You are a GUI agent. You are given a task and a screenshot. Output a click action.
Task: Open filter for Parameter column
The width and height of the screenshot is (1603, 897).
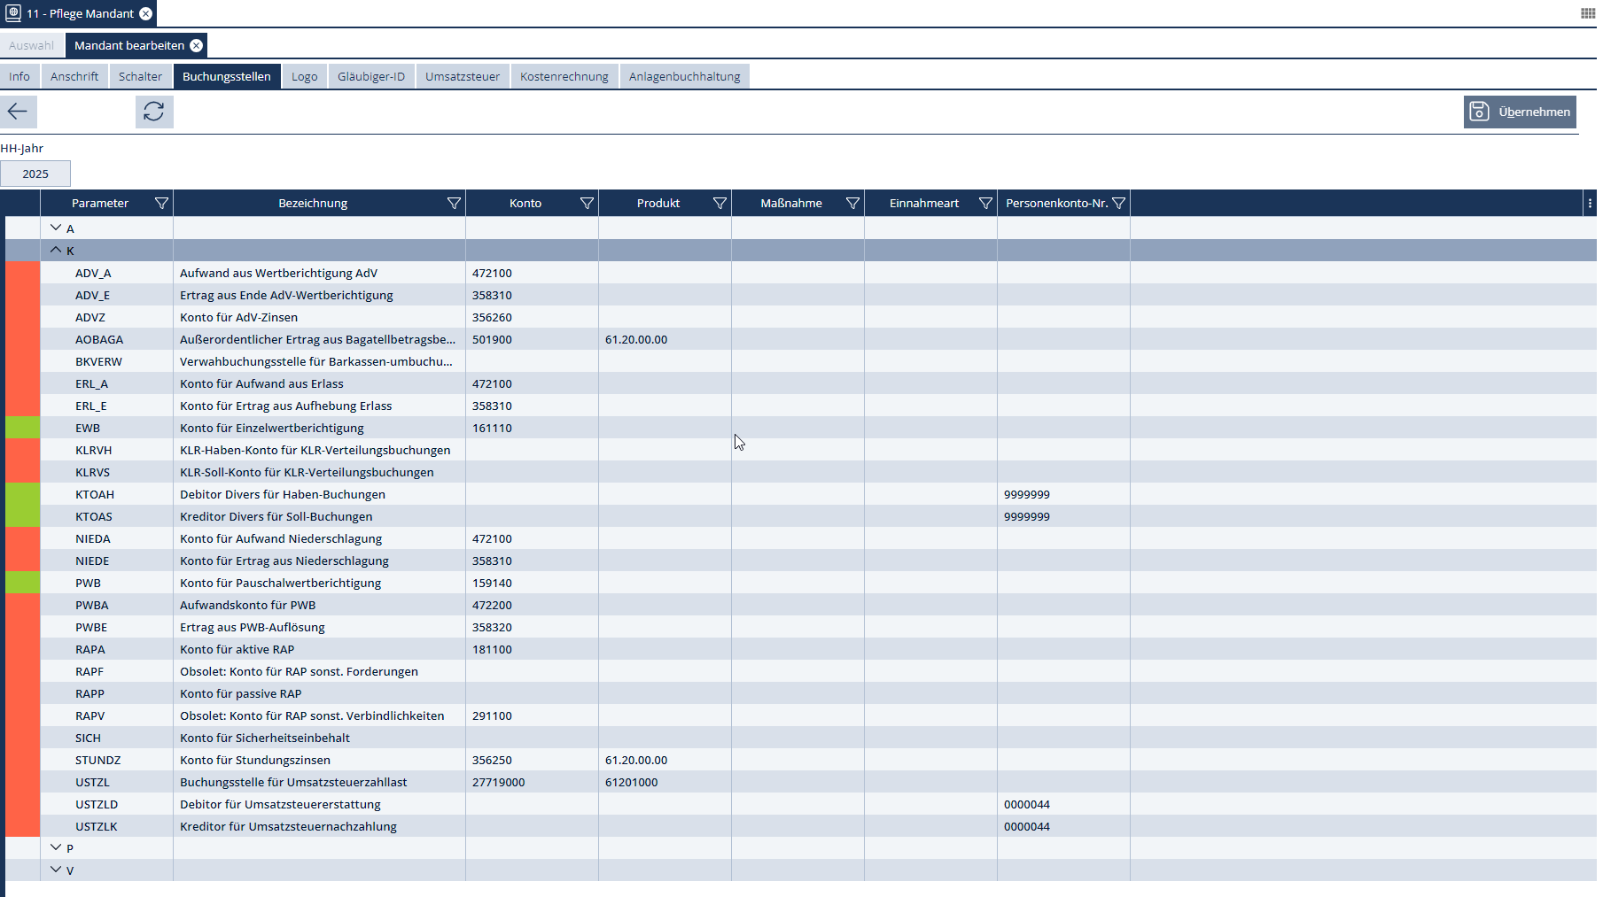pyautogui.click(x=161, y=204)
